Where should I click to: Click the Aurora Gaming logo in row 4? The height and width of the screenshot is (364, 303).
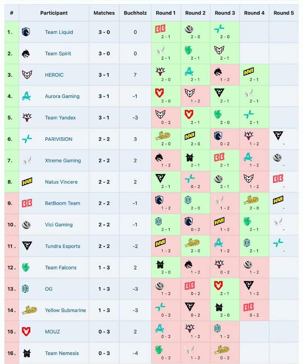[26, 96]
